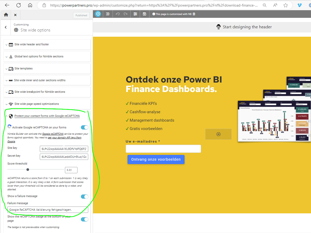Image resolution: width=311 pixels, height=233 pixels.
Task: Click the Score threshold value field 0.35
Action: (x=71, y=170)
